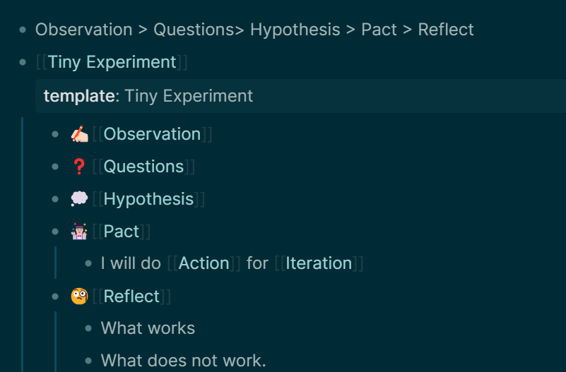Viewport: 566px width, 372px height.
Task: Click the thought bubble emoji beside Hypothesis
Action: point(79,199)
